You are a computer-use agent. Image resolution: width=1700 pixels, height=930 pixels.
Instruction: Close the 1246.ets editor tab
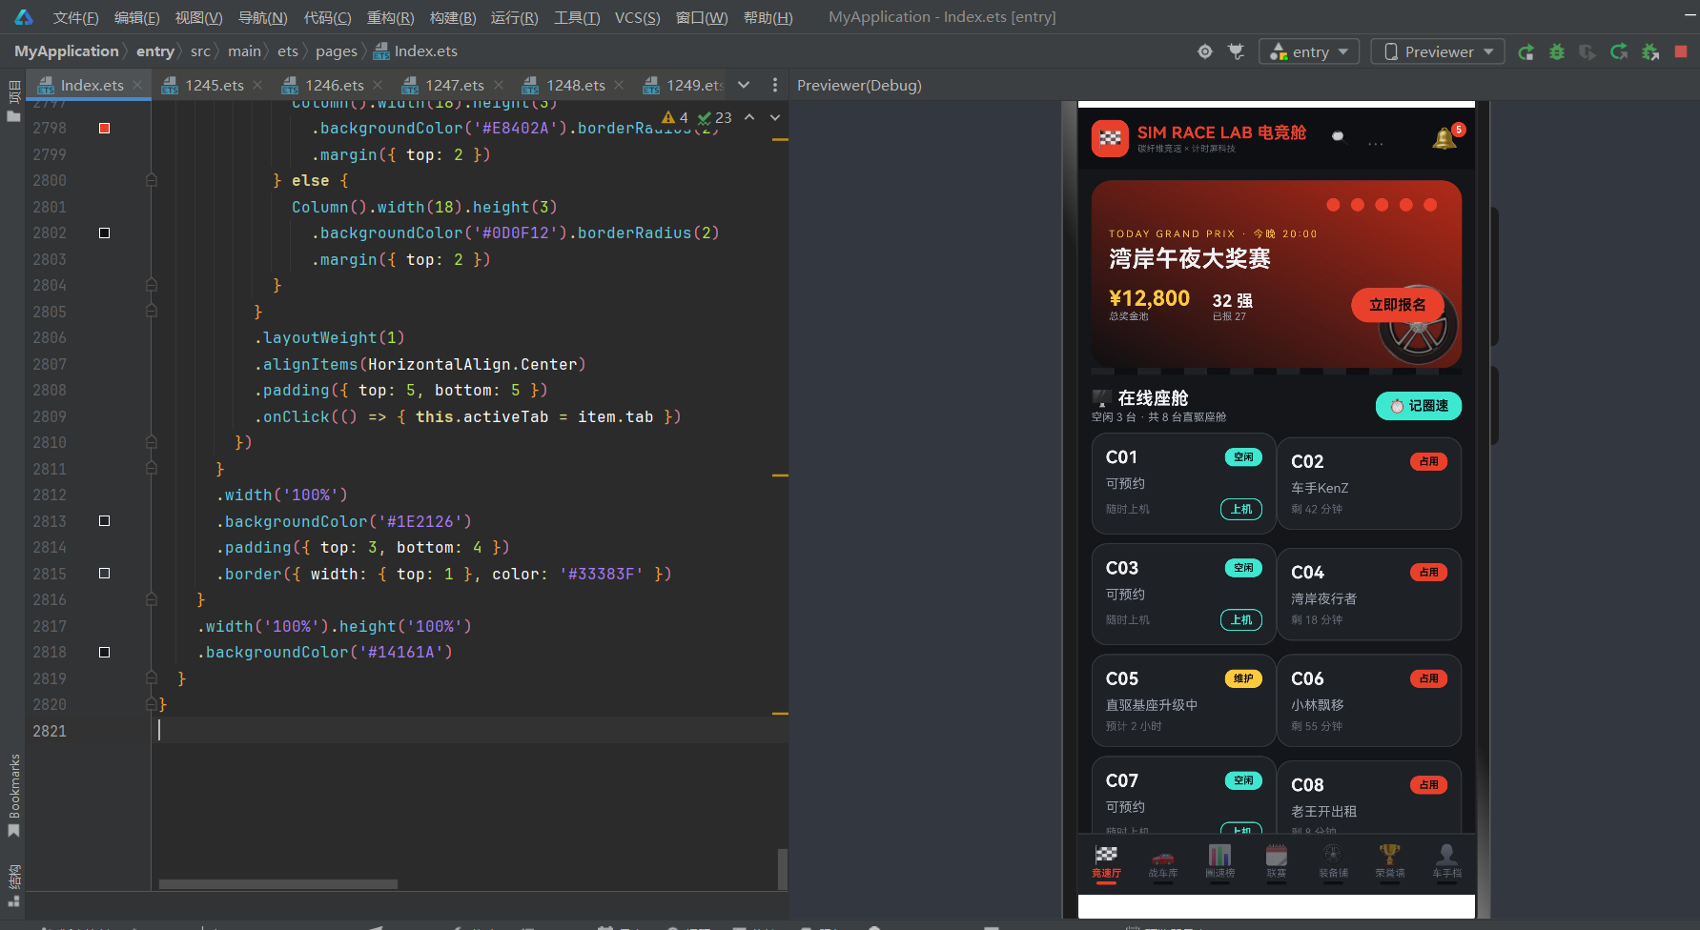tap(378, 85)
